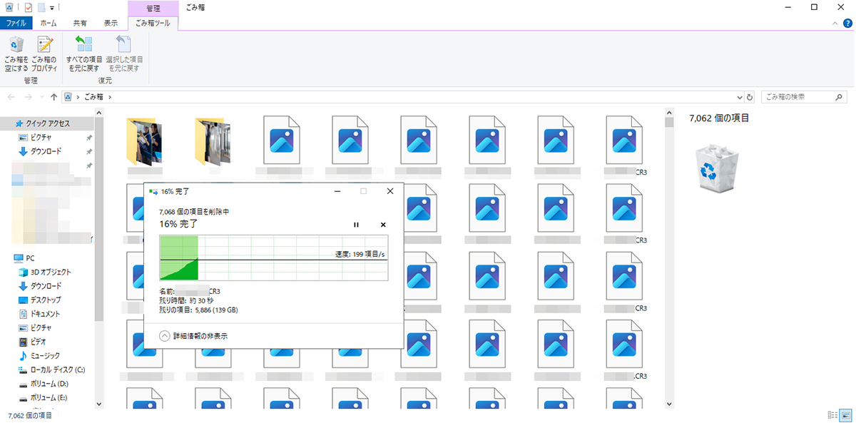Cancel the deletion with the dialog X button

click(383, 225)
